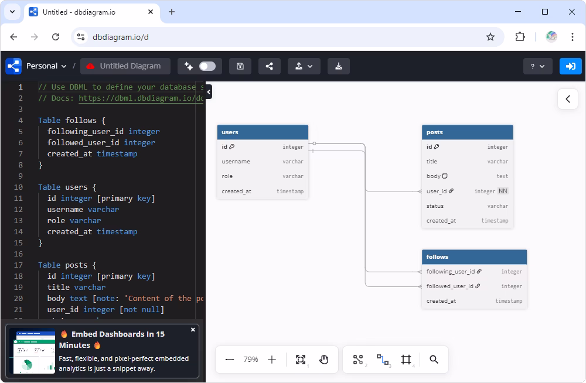Zoom in with the plus button
This screenshot has width=586, height=383.
(x=272, y=360)
